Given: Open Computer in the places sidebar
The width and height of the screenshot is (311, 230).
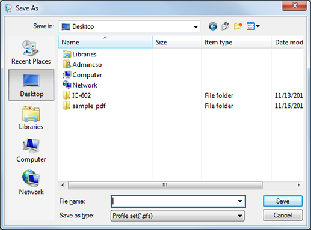Looking at the screenshot, I should pos(31,151).
